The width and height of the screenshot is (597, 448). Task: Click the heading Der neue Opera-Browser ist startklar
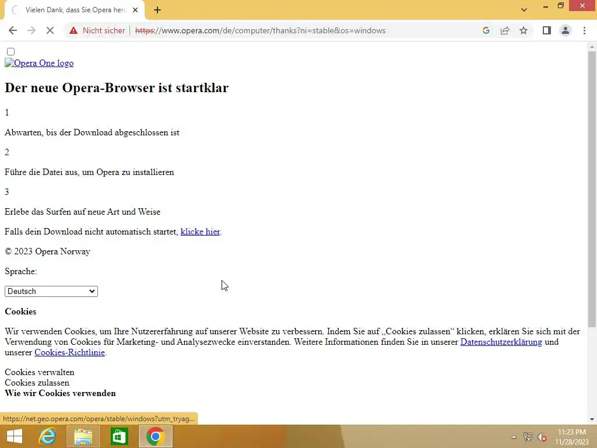pyautogui.click(x=117, y=87)
